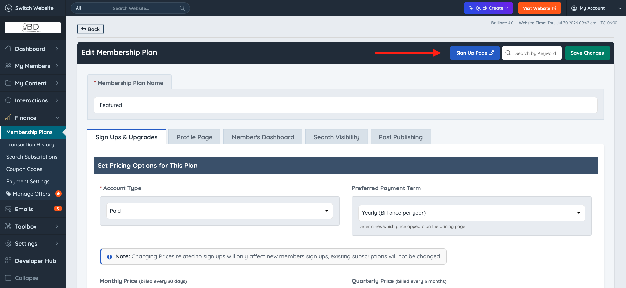The height and width of the screenshot is (288, 626).
Task: Click the "Set Pricing Options for This Plan" heading
Action: coord(147,166)
